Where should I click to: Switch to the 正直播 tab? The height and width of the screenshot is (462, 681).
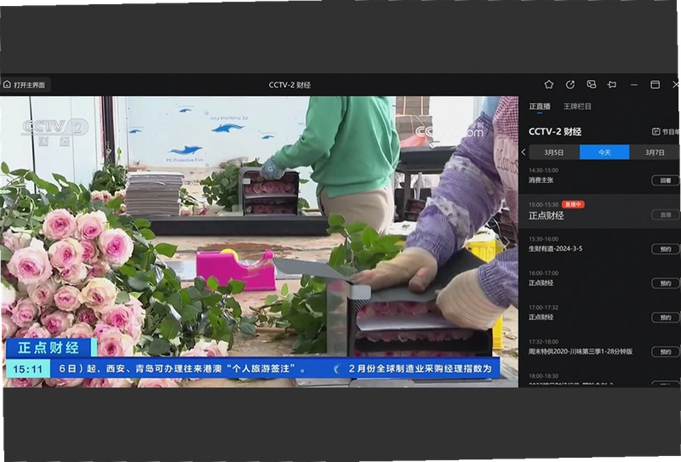tap(540, 106)
